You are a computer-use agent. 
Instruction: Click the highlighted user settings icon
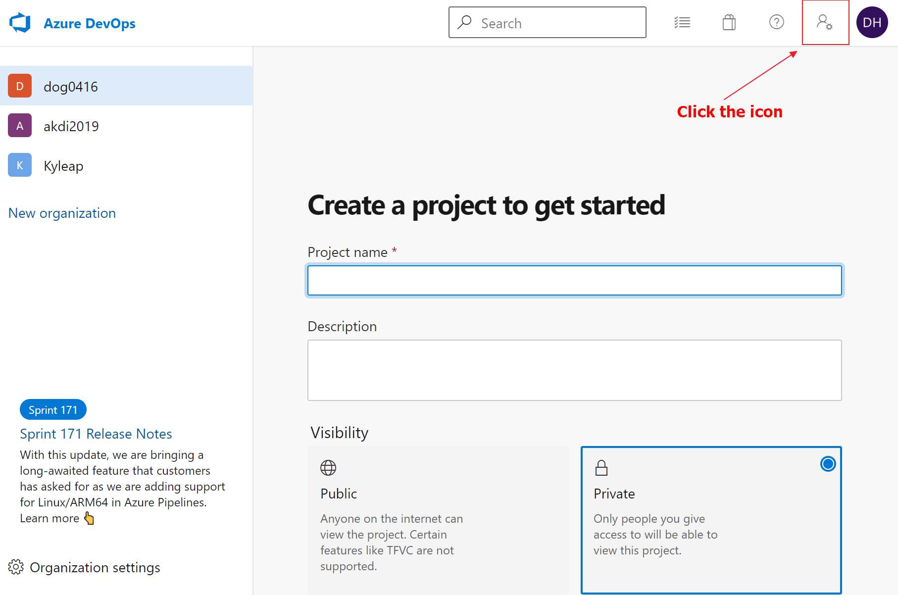[825, 22]
